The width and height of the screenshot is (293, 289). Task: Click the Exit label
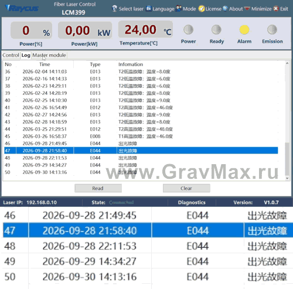(x=284, y=9)
